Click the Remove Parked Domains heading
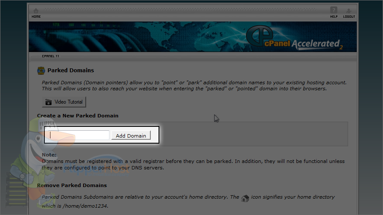This screenshot has height=215, width=383. (72, 185)
